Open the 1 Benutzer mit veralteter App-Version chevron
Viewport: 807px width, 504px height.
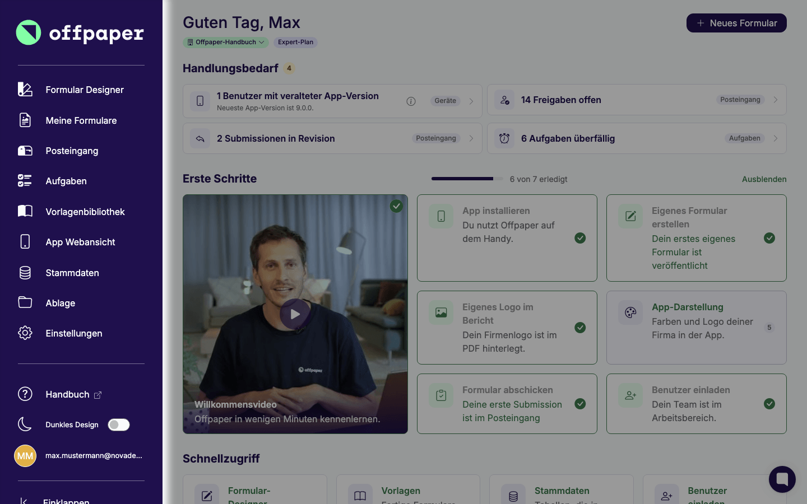[471, 101]
